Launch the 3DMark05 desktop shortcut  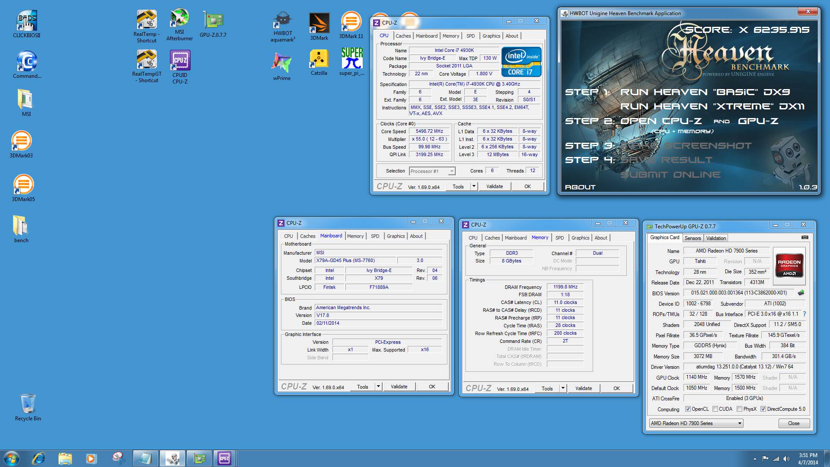tap(23, 188)
